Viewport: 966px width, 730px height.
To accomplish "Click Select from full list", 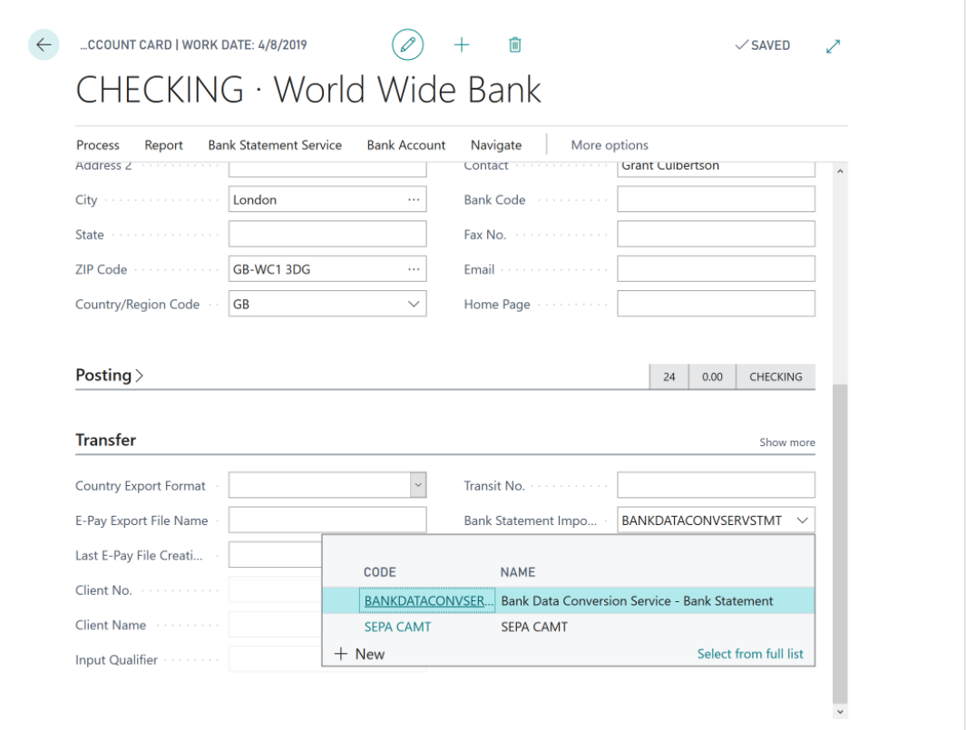I will (x=749, y=653).
